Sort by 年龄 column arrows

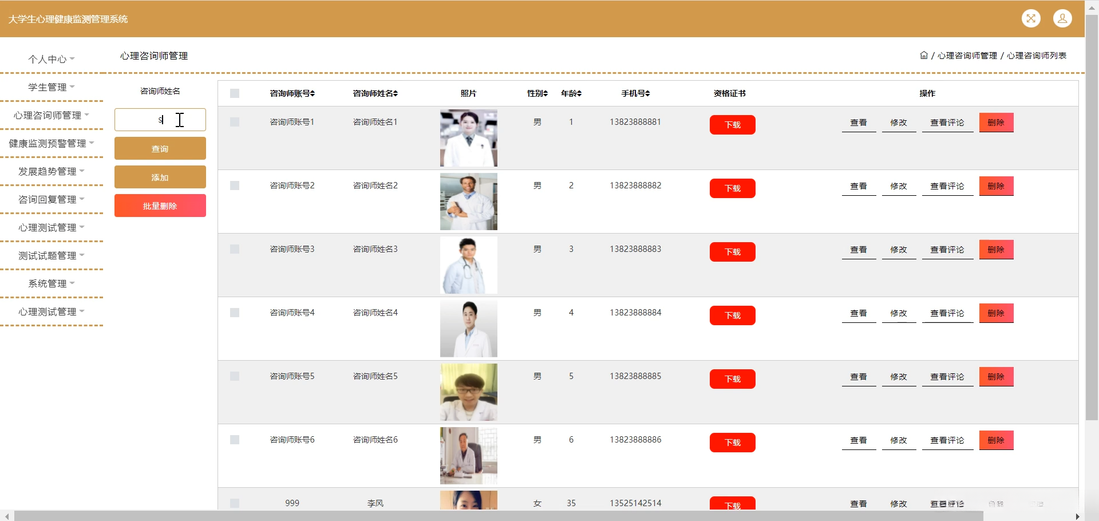point(579,93)
